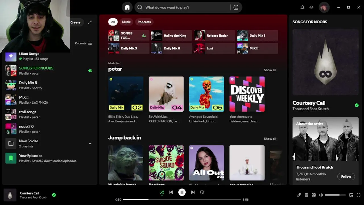
Task: Go to Spotify Home icon
Action: click(x=127, y=7)
